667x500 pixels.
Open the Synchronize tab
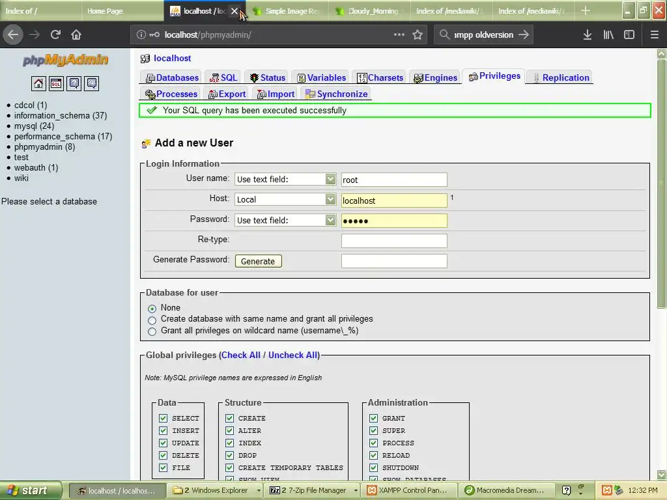(336, 94)
